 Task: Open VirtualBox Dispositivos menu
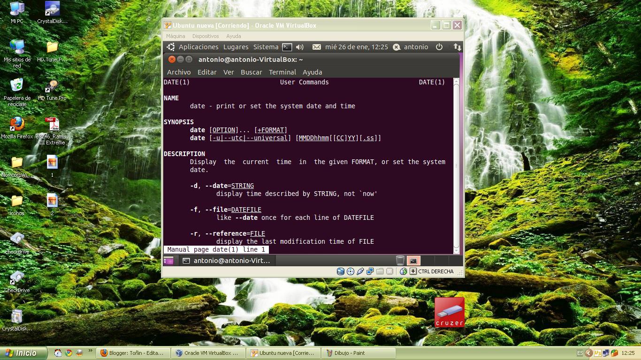[x=206, y=36]
